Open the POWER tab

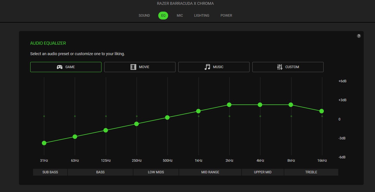click(226, 16)
